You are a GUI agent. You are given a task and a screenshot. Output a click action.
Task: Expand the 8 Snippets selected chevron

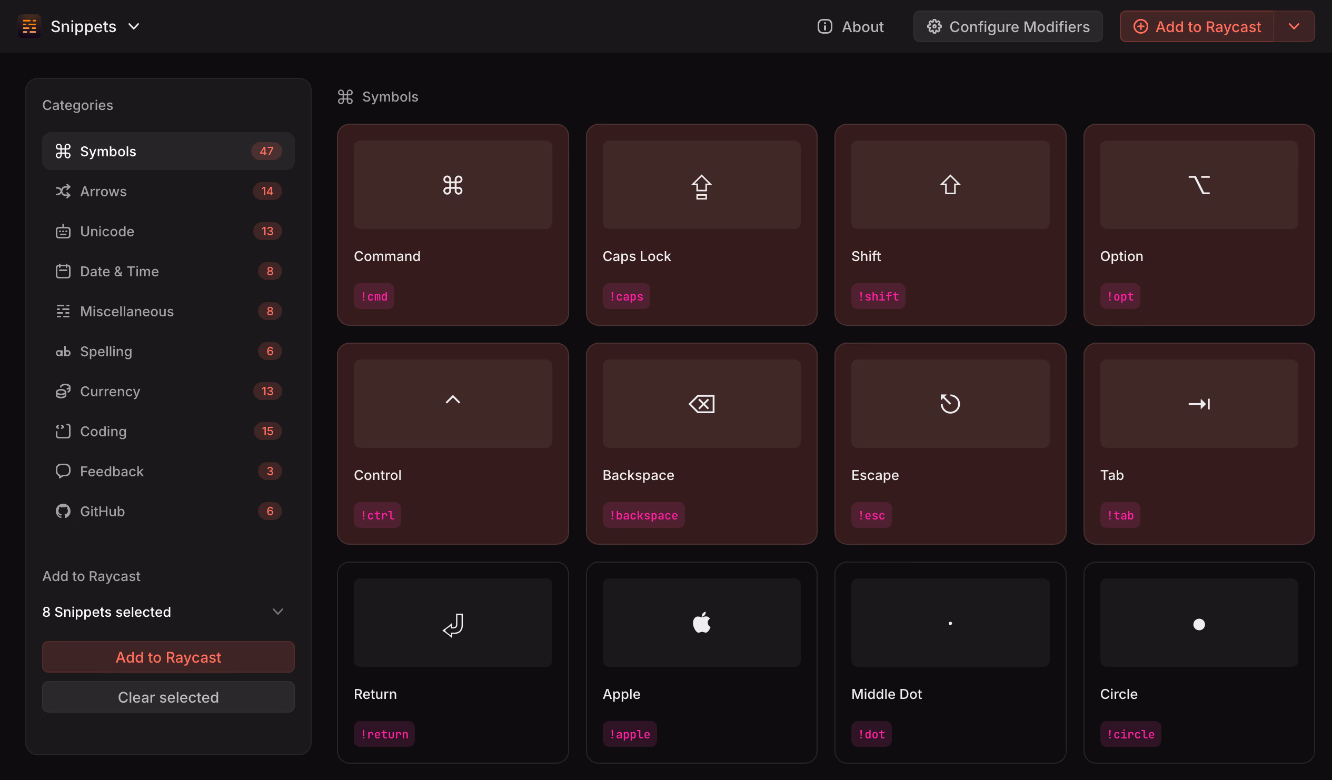click(277, 612)
